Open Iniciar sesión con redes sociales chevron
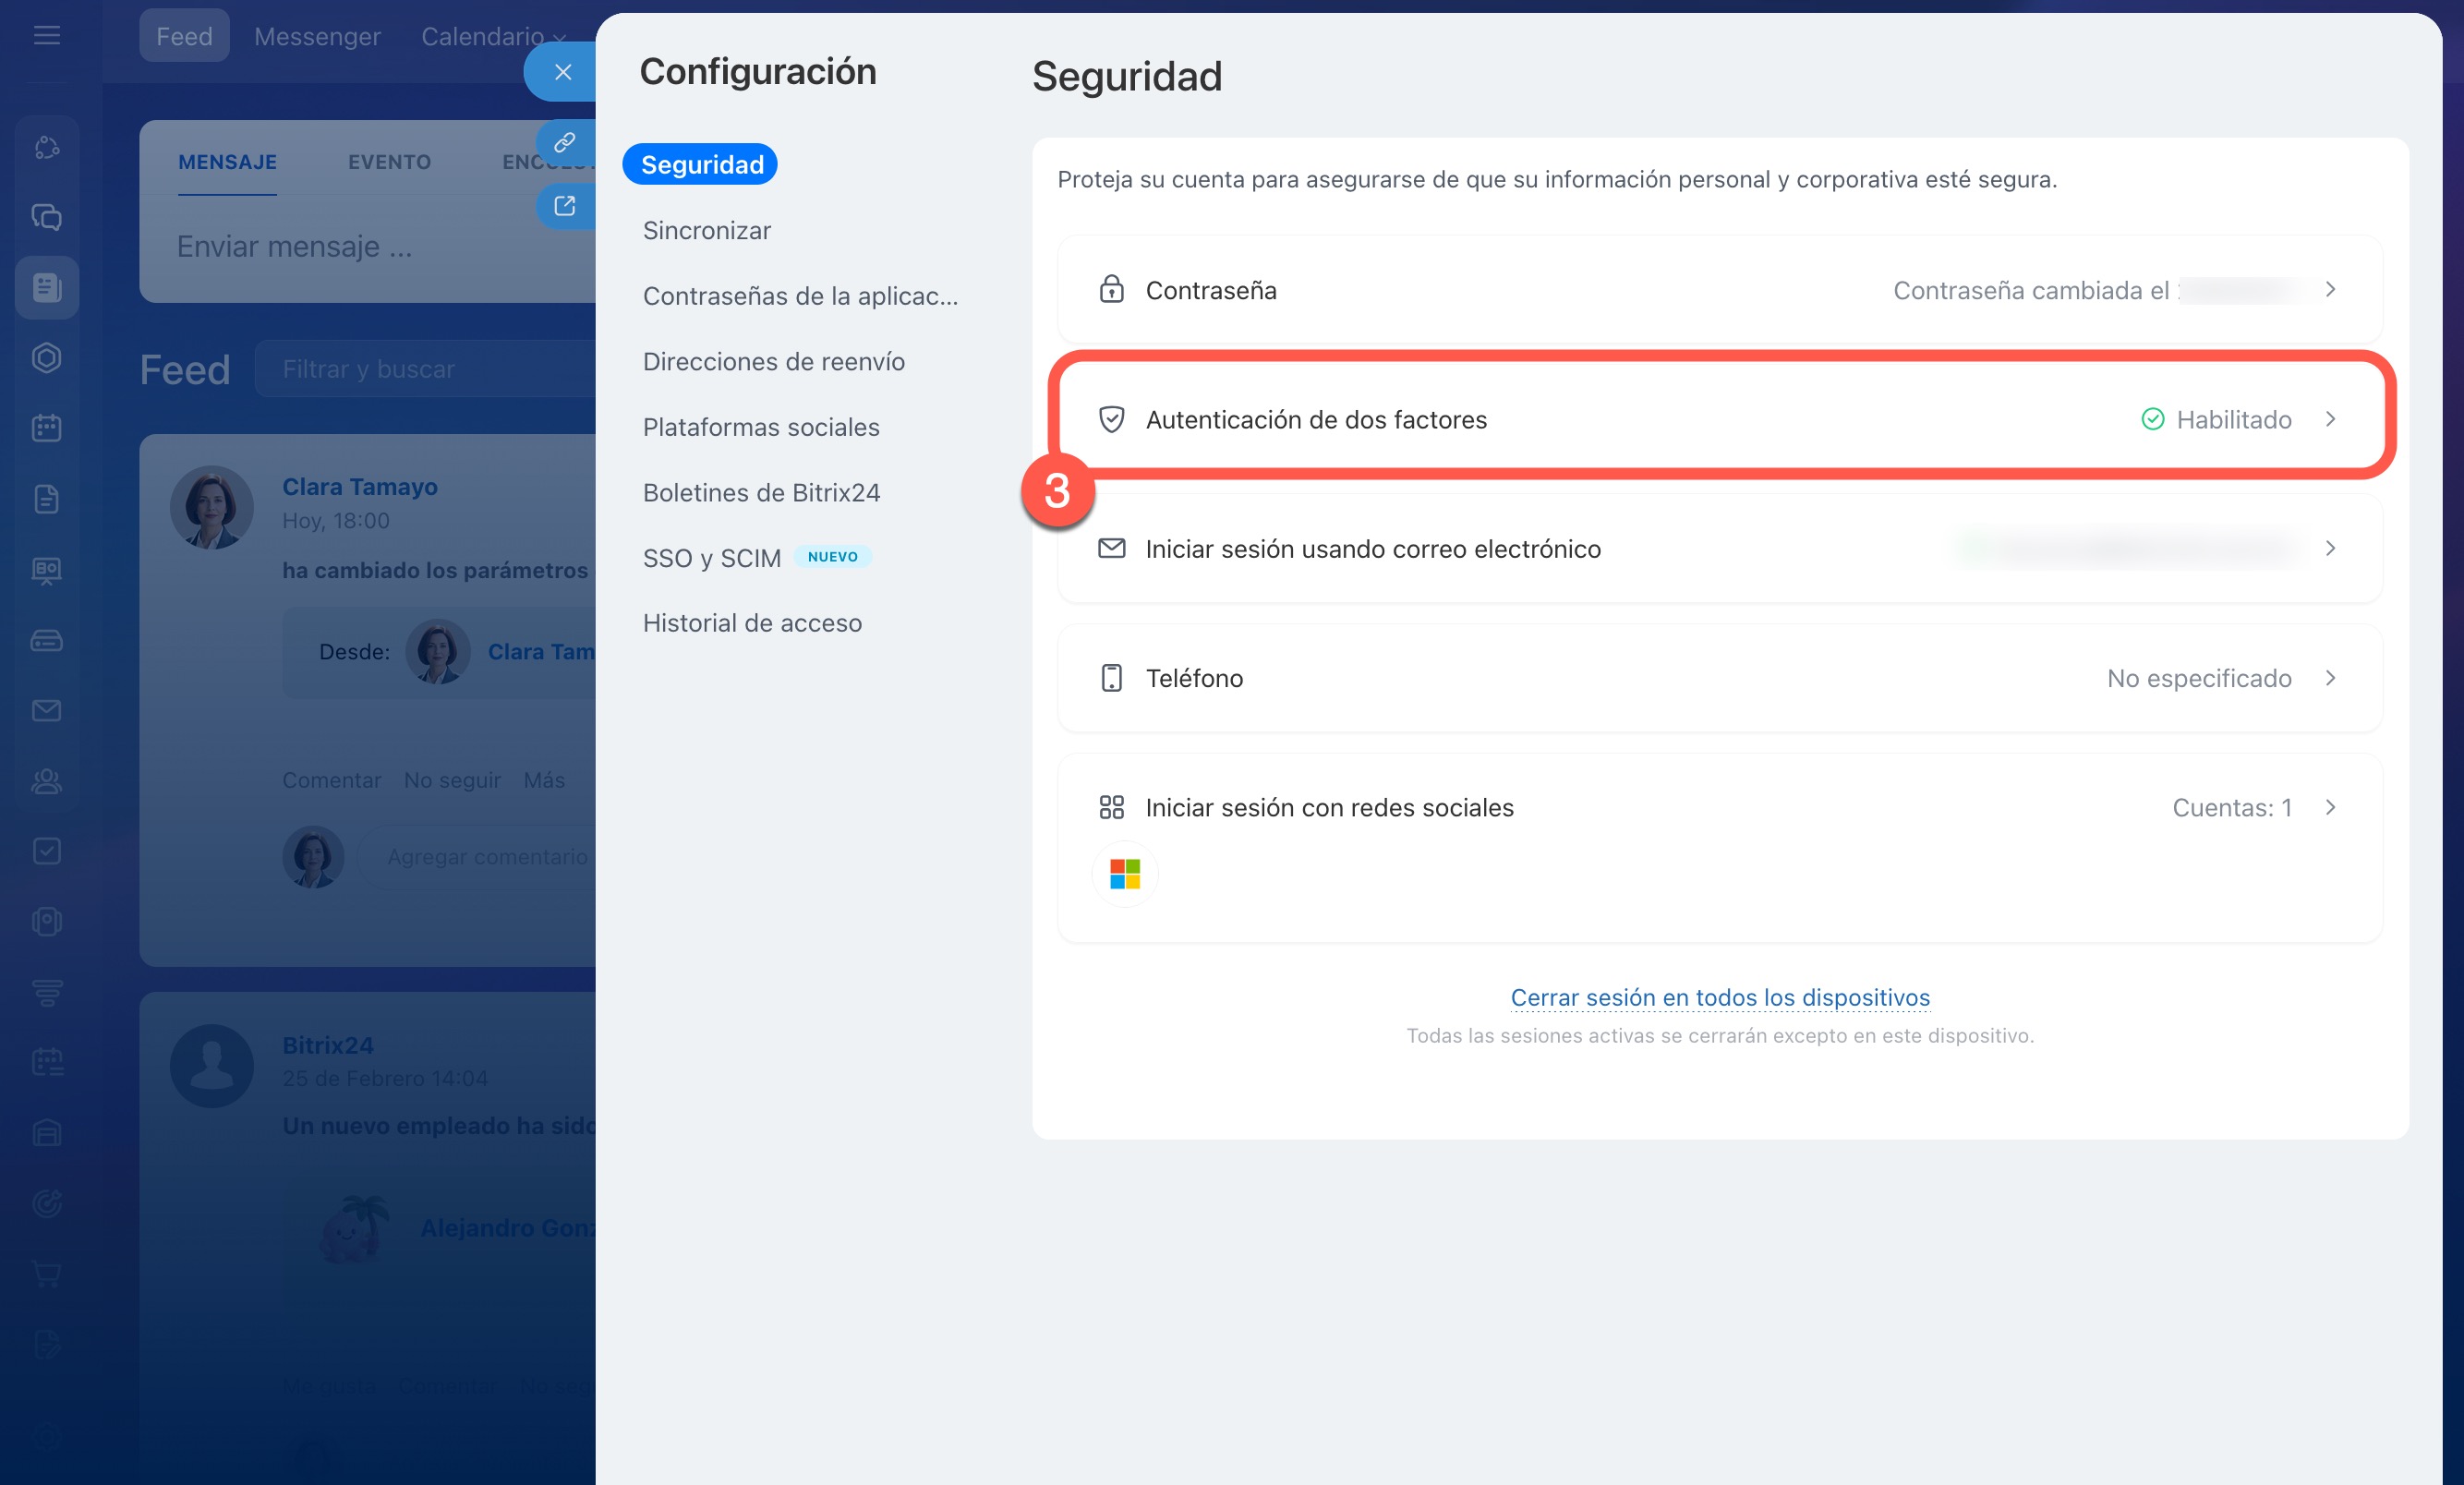 click(x=2330, y=807)
